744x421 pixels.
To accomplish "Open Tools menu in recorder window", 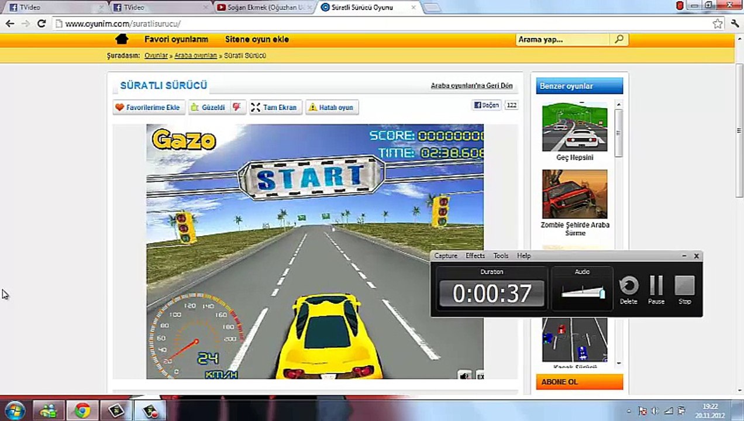I will 501,256.
